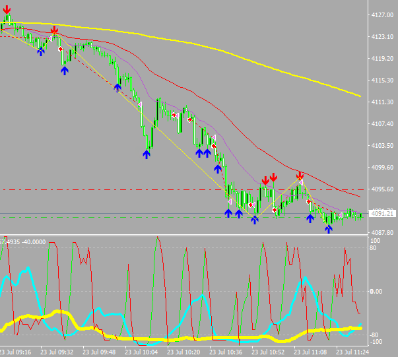Screen dimensions: 398x357
Task: Click the 23 Jul 10:36 time label
Action: pos(226,352)
